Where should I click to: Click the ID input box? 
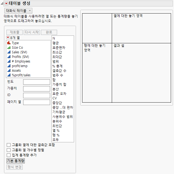(37, 96)
